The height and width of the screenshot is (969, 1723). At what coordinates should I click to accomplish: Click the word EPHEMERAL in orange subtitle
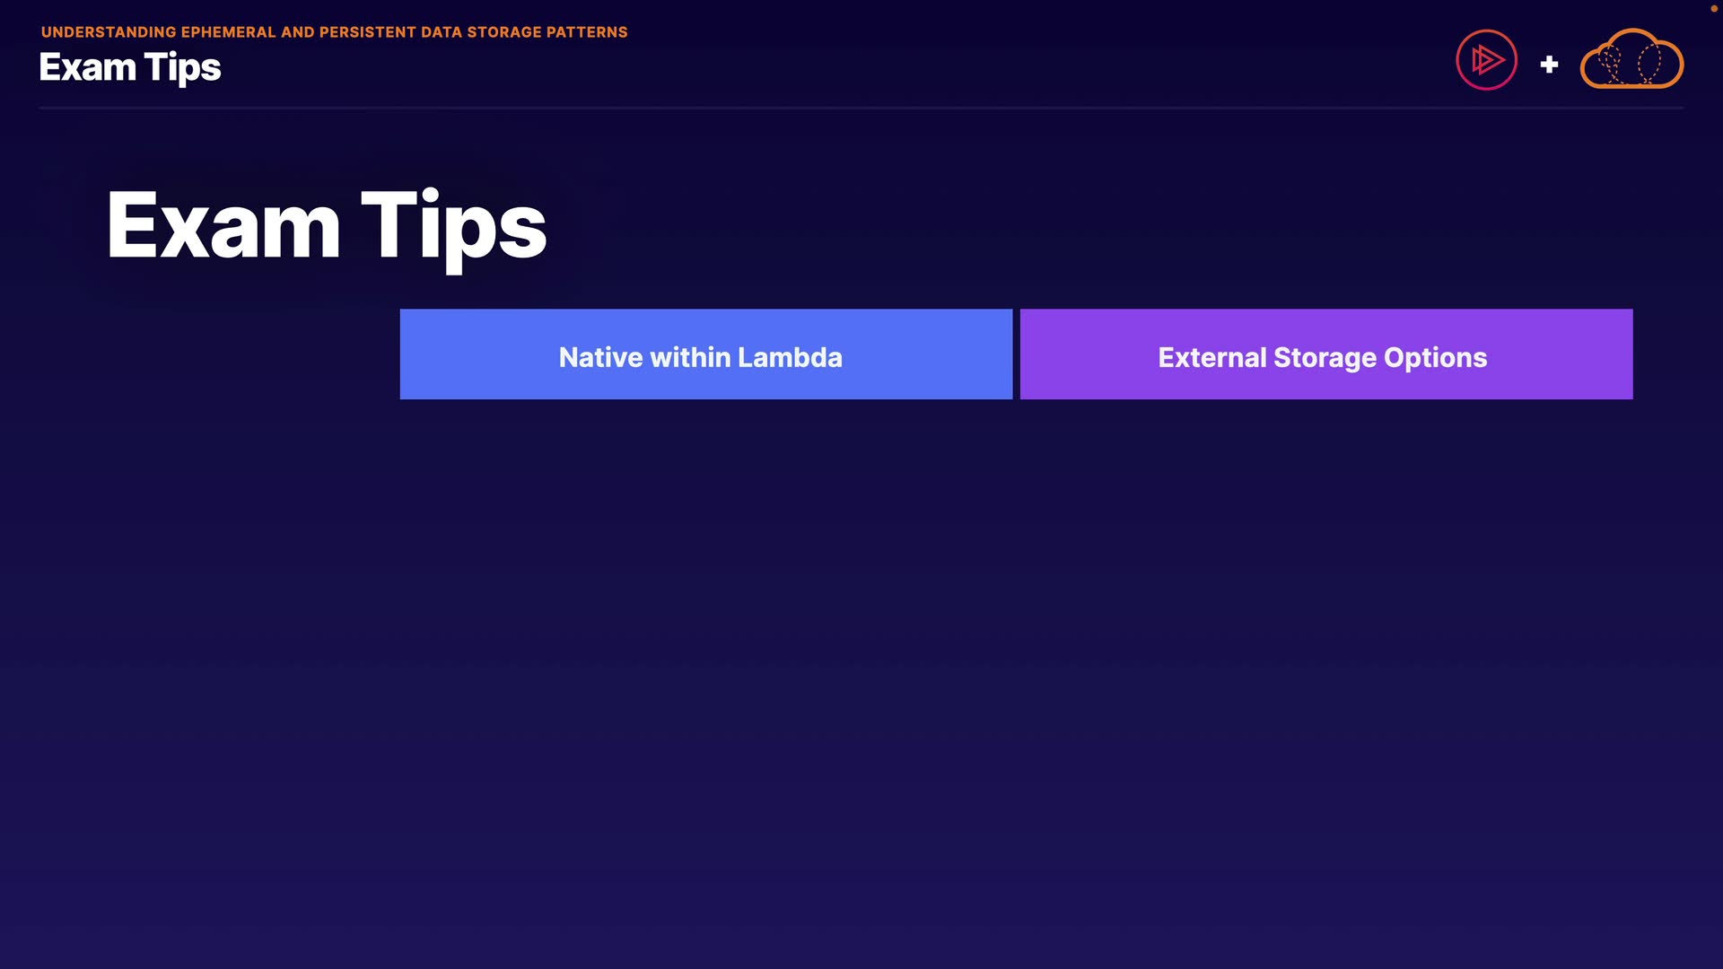pyautogui.click(x=228, y=32)
